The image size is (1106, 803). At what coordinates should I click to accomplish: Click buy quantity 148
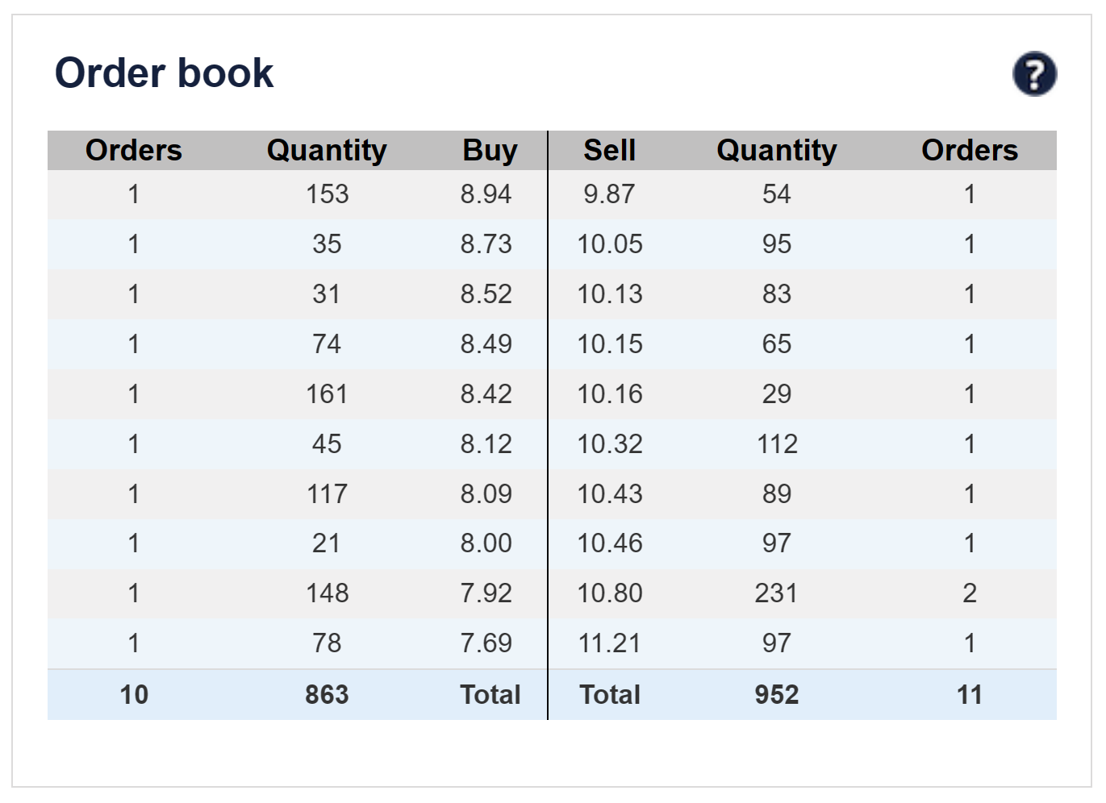(327, 593)
